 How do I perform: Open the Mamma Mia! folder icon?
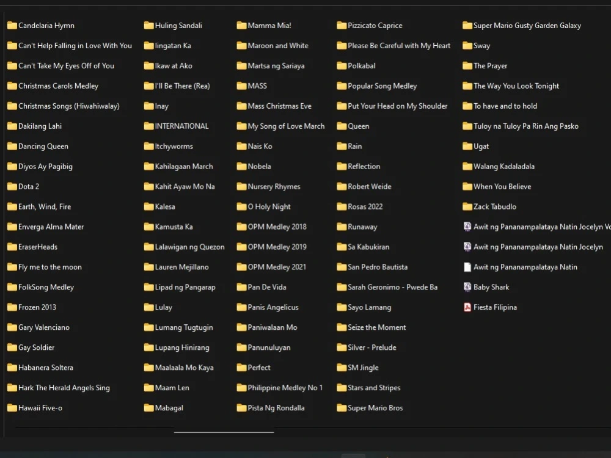tap(241, 25)
